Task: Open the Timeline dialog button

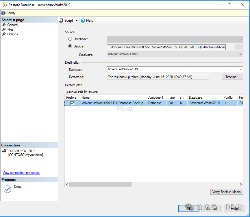Action: [x=232, y=77]
